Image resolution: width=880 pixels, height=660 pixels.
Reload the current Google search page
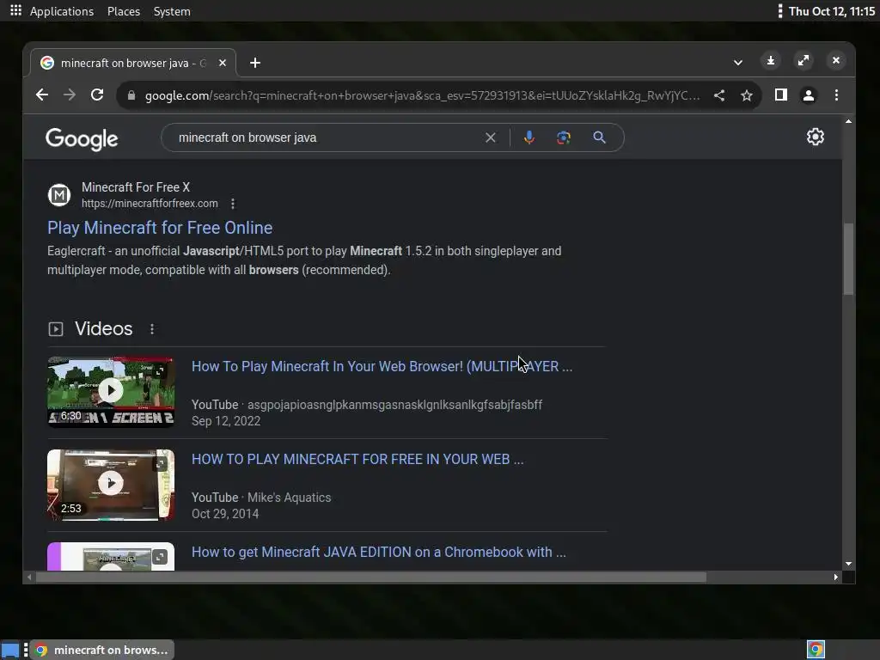tap(97, 95)
